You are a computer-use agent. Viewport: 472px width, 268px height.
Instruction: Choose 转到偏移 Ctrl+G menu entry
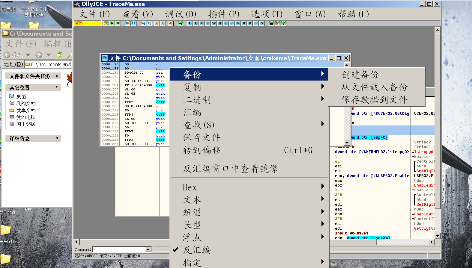pyautogui.click(x=249, y=150)
